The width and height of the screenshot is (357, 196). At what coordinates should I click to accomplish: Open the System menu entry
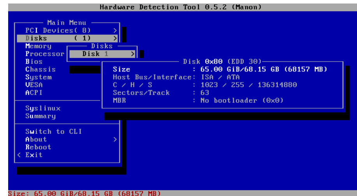(38, 77)
